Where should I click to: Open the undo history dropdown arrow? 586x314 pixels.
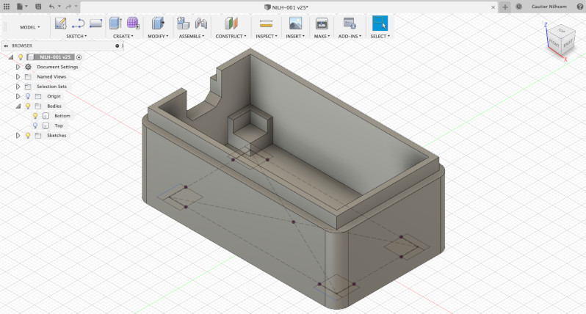pos(59,7)
